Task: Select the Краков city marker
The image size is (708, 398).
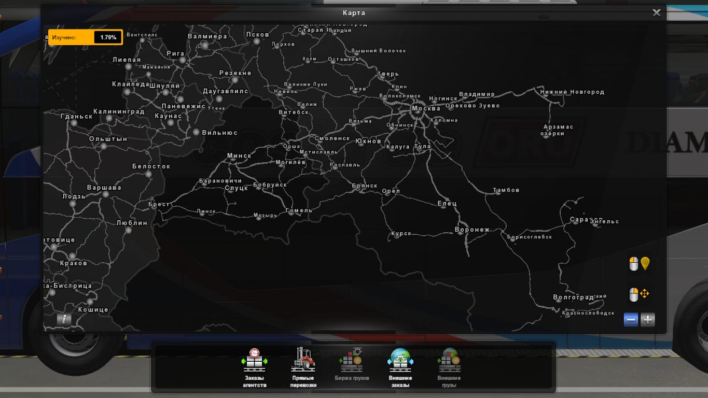Action: [x=72, y=256]
